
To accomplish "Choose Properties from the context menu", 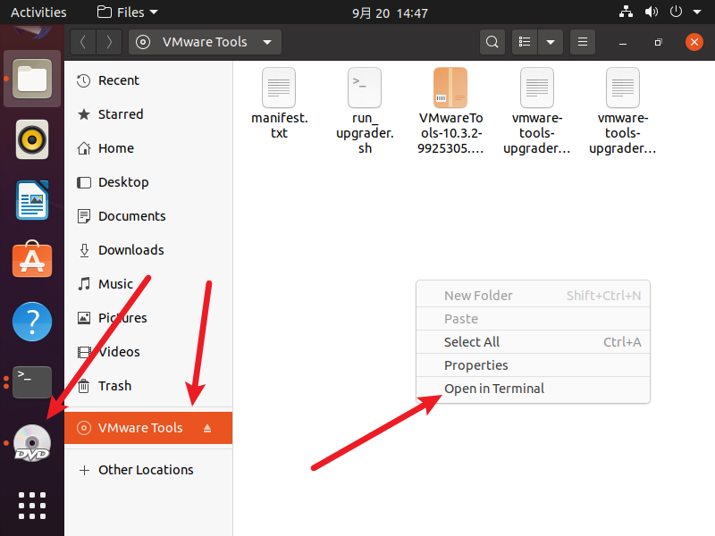I will point(533,365).
